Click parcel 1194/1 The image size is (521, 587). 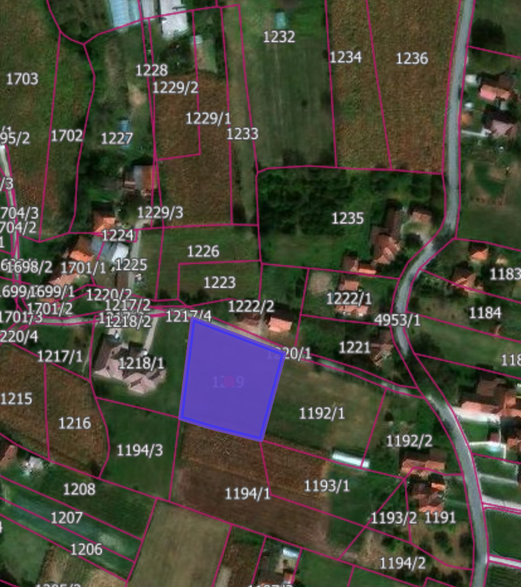pyautogui.click(x=248, y=493)
